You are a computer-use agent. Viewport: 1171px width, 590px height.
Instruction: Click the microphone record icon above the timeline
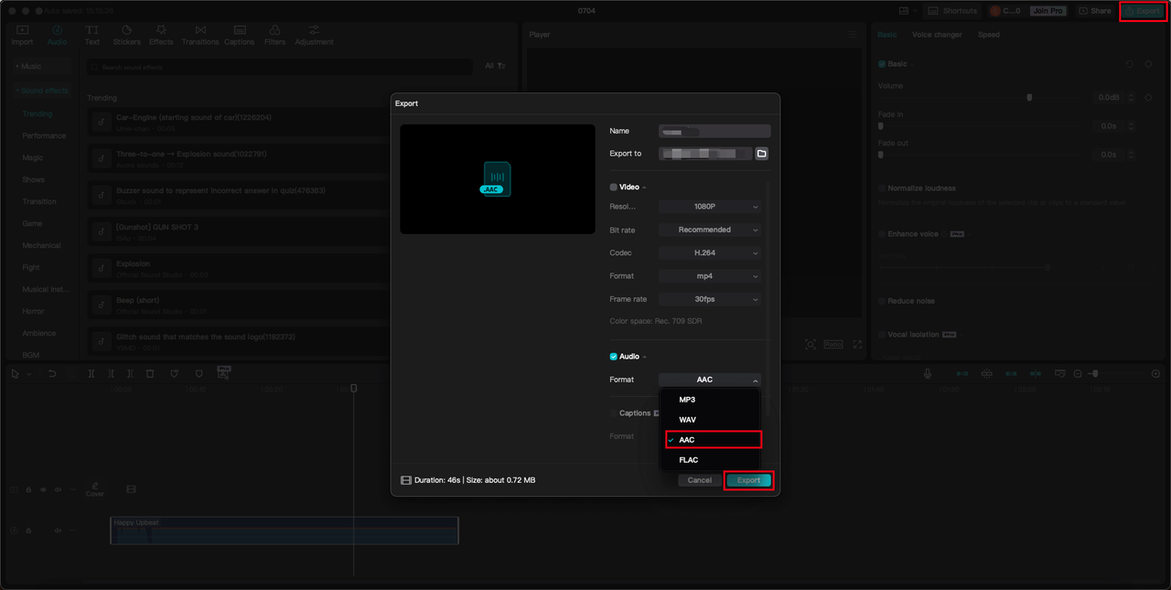[x=928, y=374]
